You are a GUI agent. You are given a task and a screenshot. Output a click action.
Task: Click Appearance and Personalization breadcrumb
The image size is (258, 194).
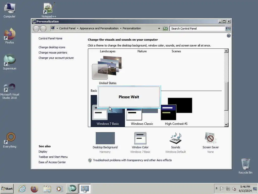(99, 28)
